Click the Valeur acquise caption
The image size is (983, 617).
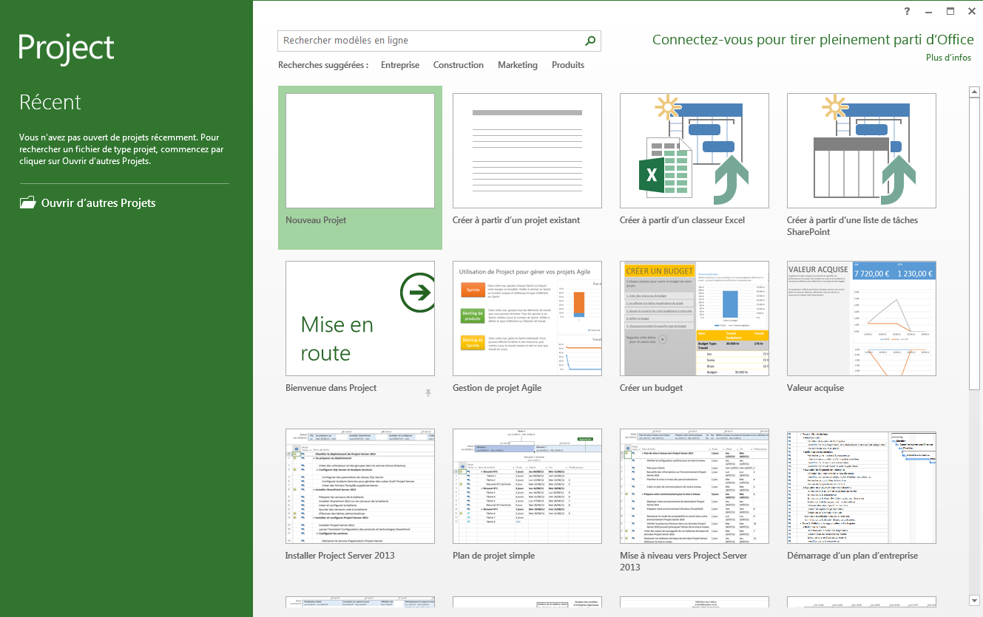coord(815,388)
